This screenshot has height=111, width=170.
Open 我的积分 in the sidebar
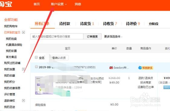10,82
